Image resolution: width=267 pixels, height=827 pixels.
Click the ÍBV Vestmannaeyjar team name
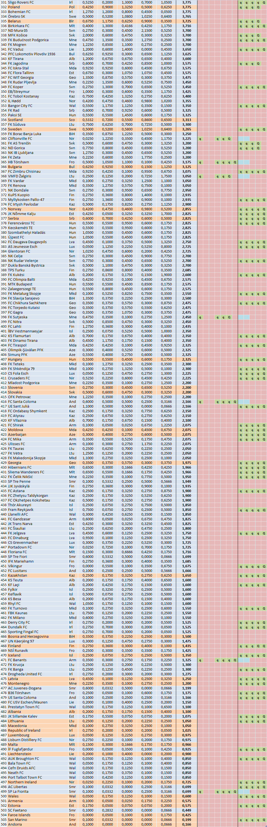click(25, 331)
